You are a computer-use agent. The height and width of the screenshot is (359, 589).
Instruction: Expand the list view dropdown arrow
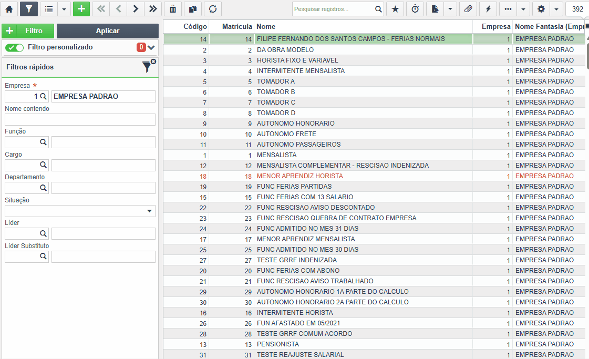pos(64,9)
